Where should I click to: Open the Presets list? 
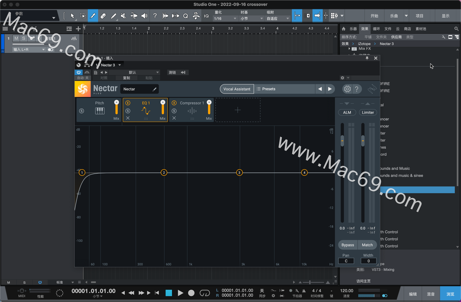click(x=284, y=89)
